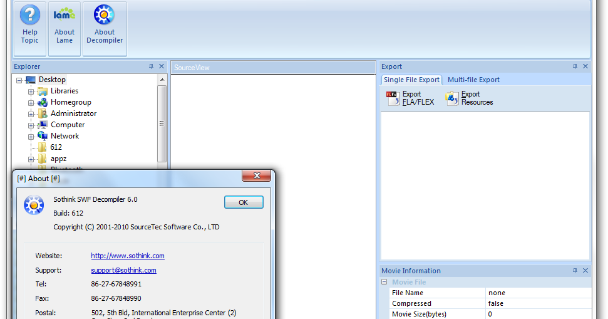
Task: Pin the Export panel
Action: 575,66
